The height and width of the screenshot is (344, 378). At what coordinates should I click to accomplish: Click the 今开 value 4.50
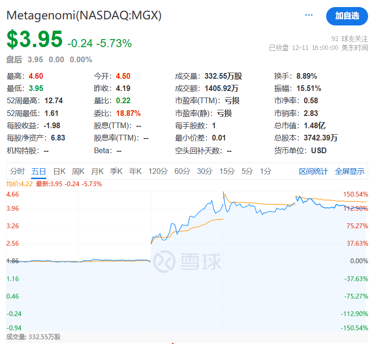click(x=123, y=76)
